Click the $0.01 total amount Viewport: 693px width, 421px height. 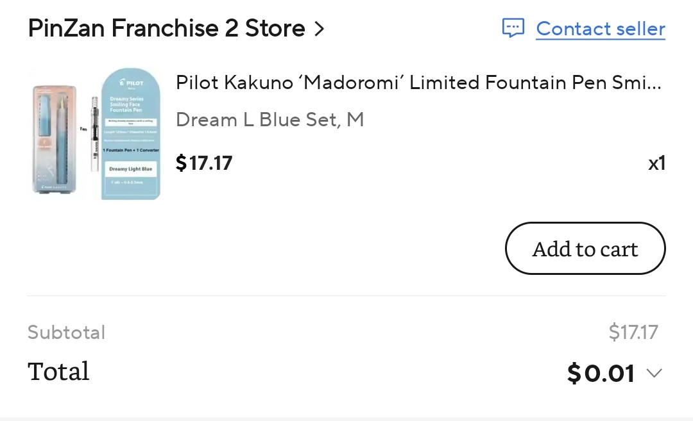tap(601, 373)
